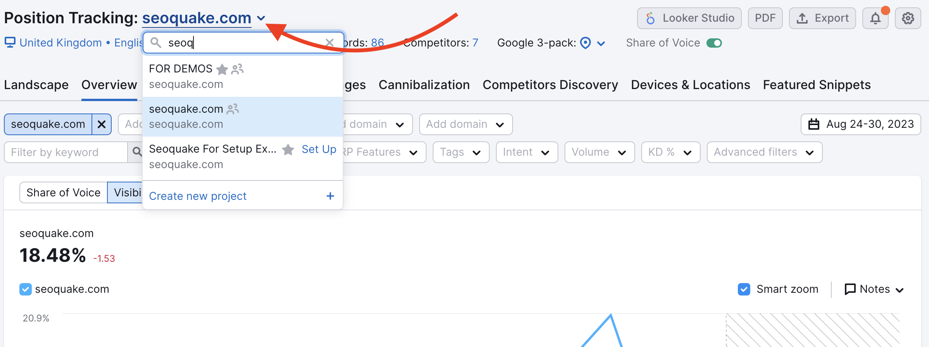Select the highlighted seoquake.com project entry
Screen dimensions: 929x347
(x=243, y=117)
